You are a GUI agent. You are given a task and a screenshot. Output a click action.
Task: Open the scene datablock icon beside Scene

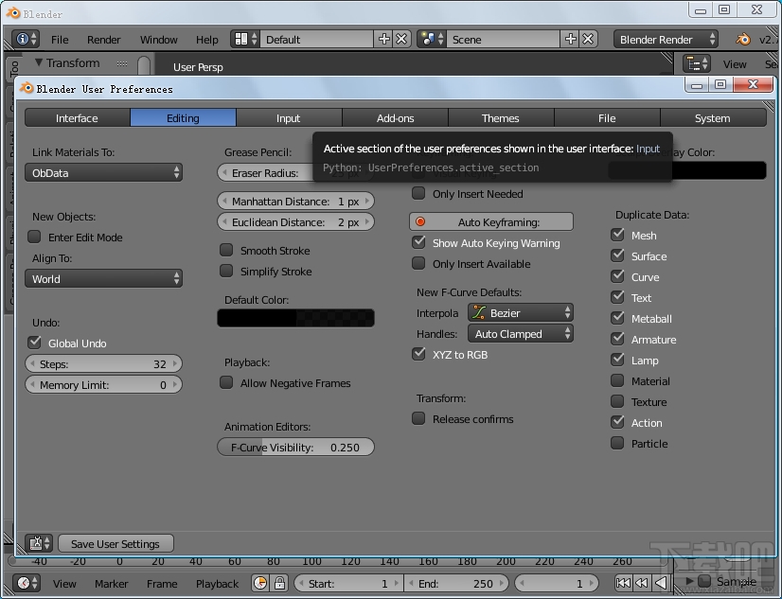[427, 39]
